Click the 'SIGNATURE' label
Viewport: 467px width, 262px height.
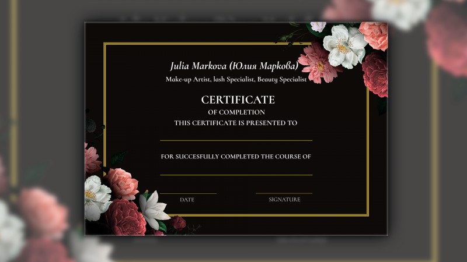pyautogui.click(x=284, y=200)
